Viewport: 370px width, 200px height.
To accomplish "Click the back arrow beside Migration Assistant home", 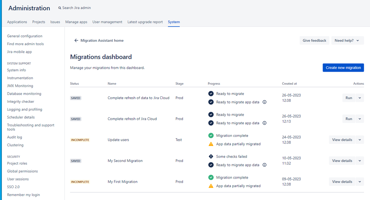I will 76,41.
